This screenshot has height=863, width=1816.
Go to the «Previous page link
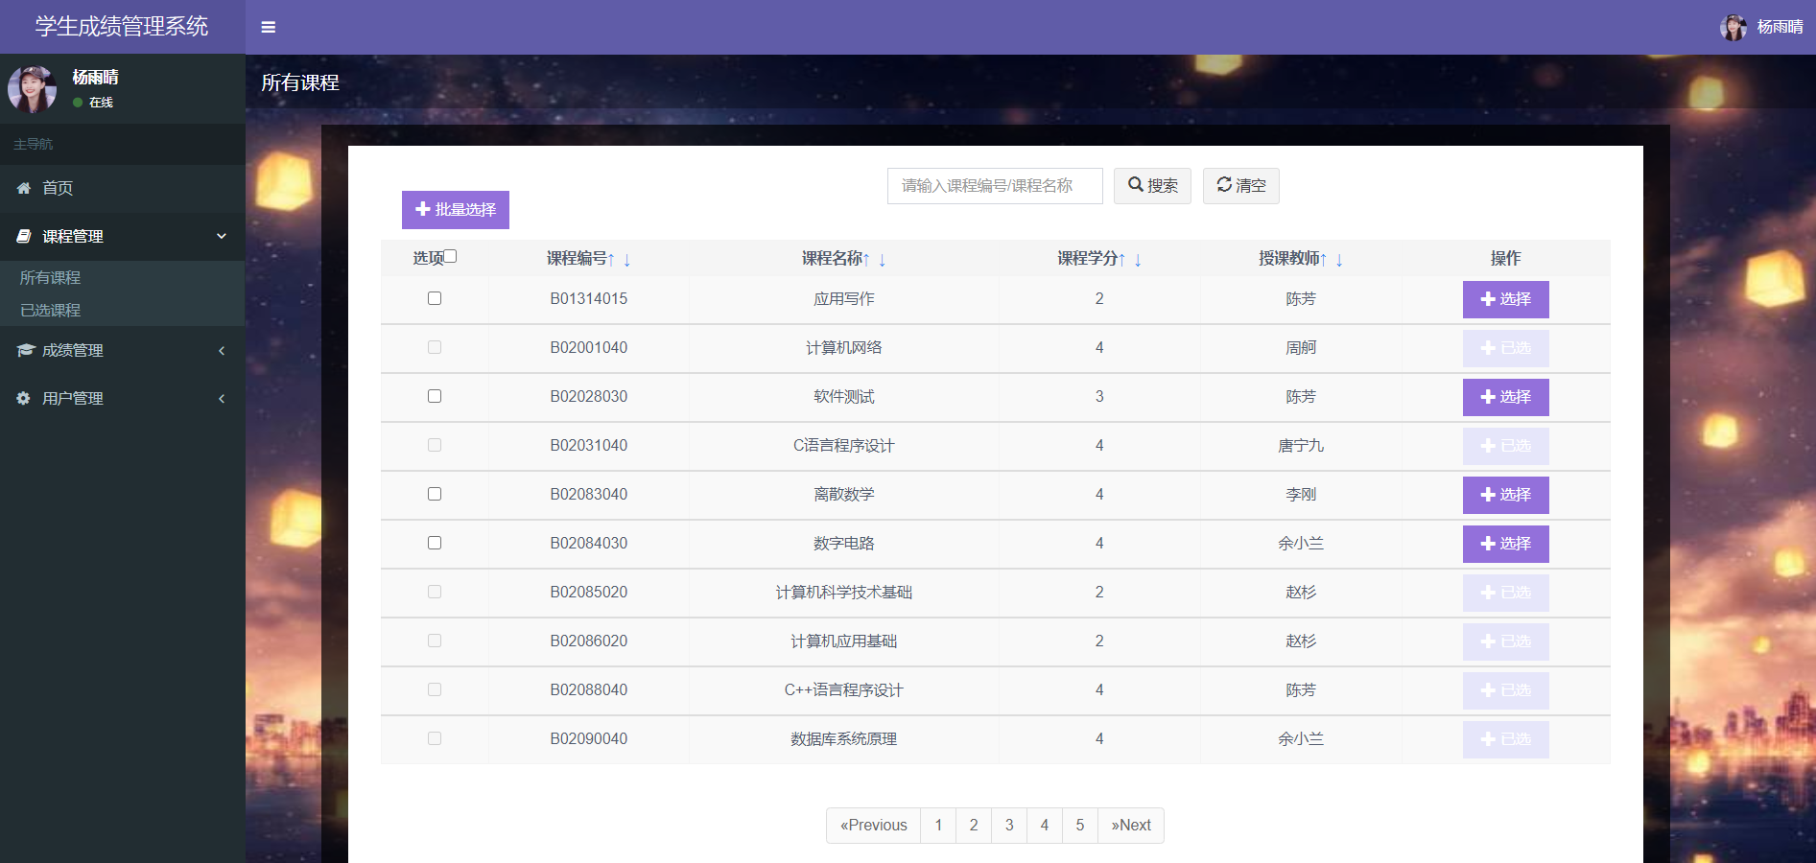873,826
